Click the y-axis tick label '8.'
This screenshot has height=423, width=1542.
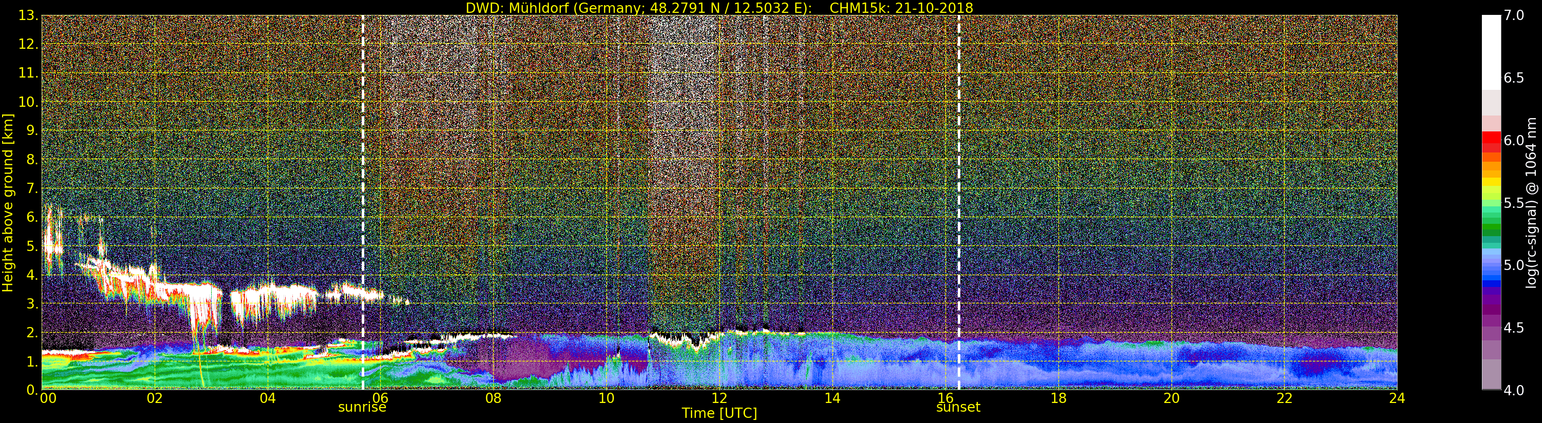[x=32, y=160]
